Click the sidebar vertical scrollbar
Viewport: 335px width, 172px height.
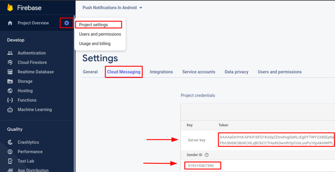[74, 94]
